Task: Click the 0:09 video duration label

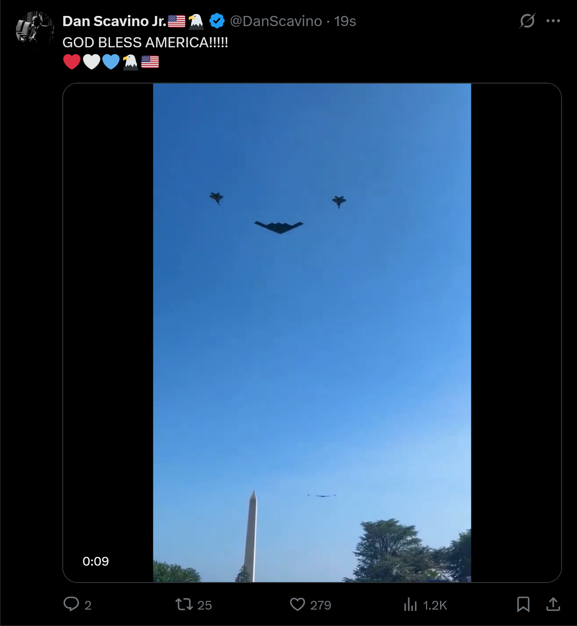Action: coord(96,561)
